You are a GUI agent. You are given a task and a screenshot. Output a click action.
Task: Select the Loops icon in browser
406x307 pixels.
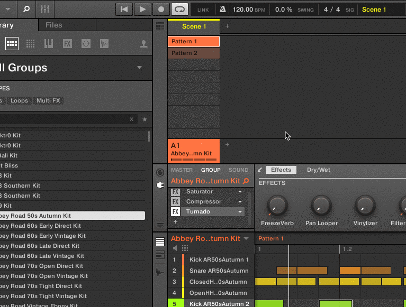pos(86,44)
